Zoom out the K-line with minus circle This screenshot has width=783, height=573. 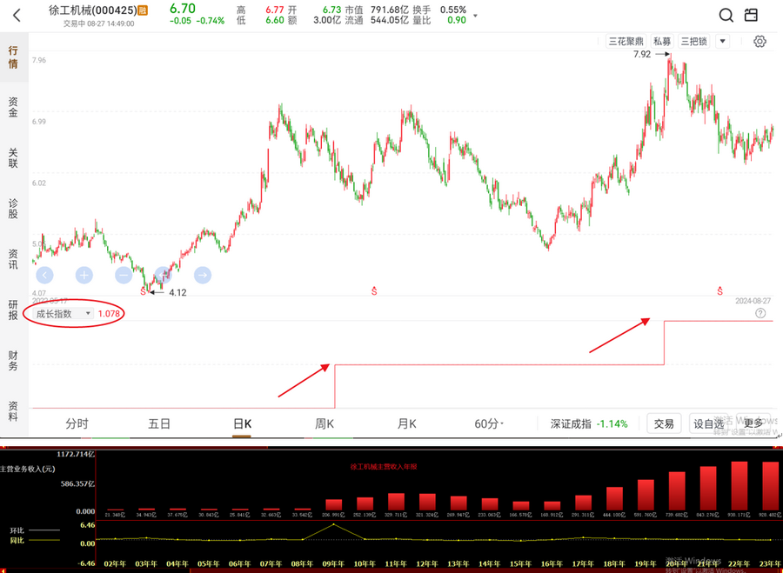tap(124, 275)
